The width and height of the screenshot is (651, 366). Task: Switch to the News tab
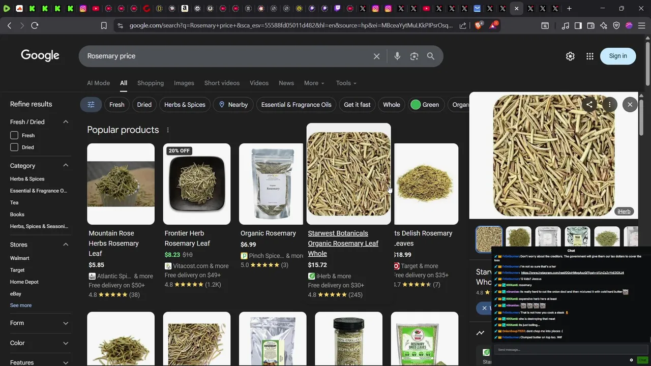click(286, 83)
